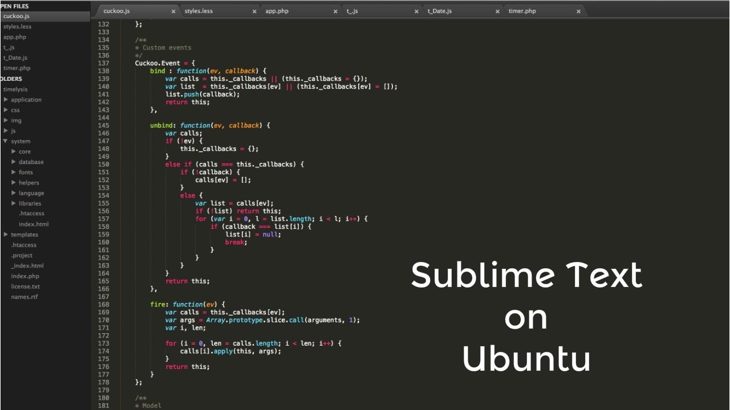Expand the application folder arrow
Screen dimensions: 730x410
point(6,100)
